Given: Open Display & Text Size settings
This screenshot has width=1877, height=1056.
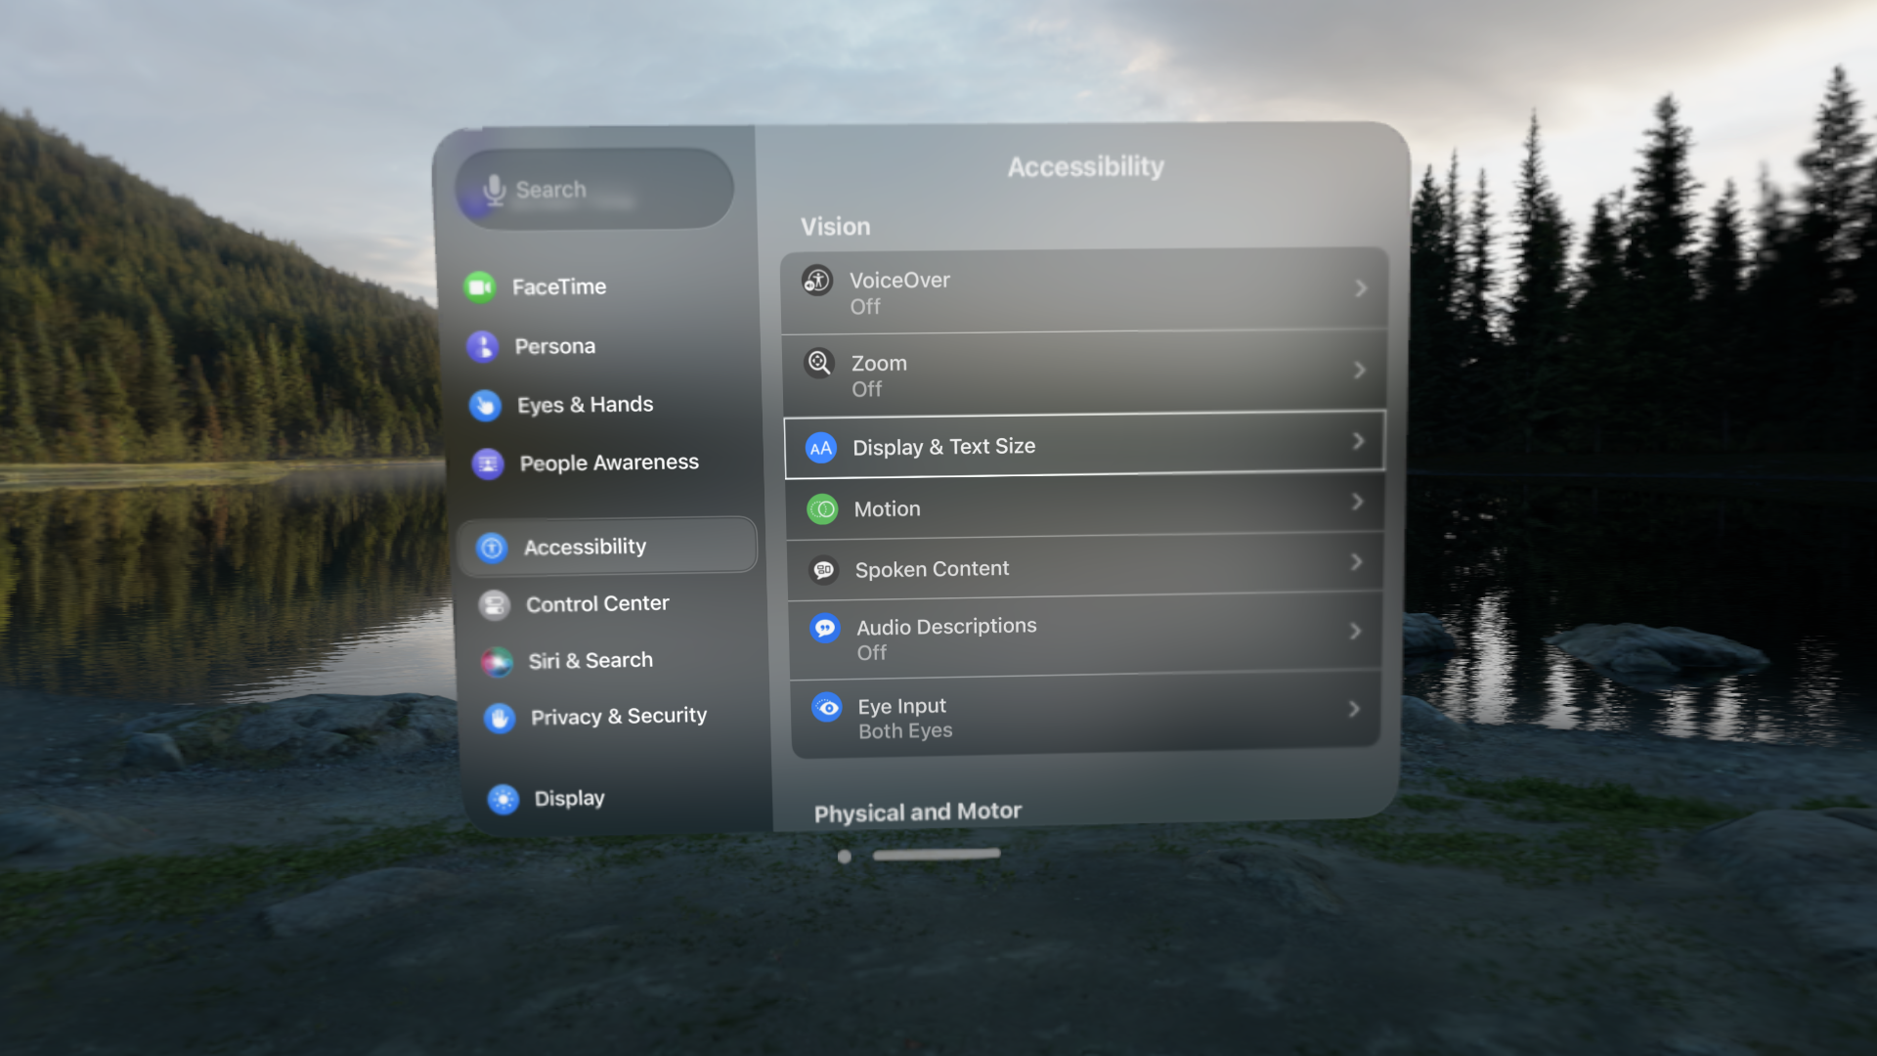Looking at the screenshot, I should (x=1083, y=446).
